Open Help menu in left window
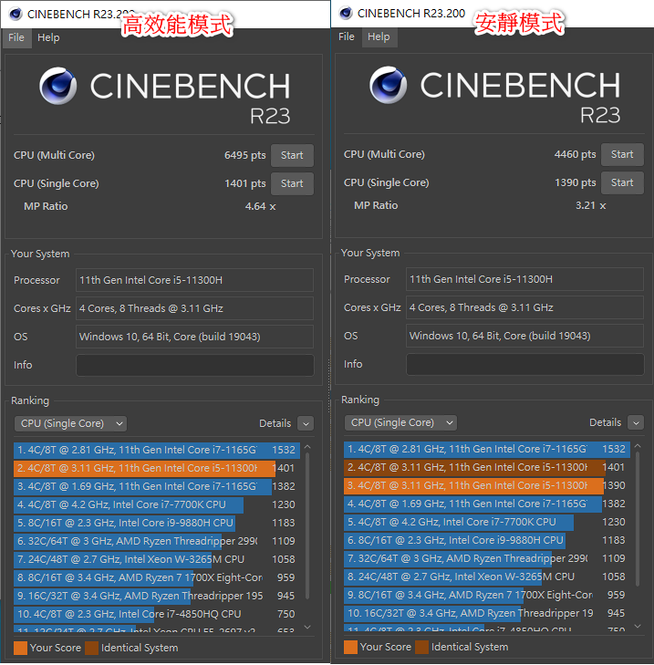Image resolution: width=654 pixels, height=665 pixels. coord(48,37)
